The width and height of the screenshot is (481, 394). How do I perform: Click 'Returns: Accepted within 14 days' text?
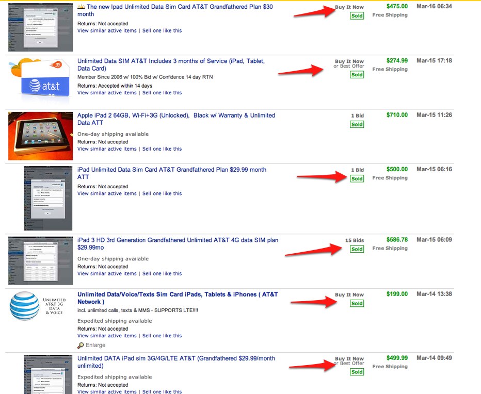click(115, 86)
